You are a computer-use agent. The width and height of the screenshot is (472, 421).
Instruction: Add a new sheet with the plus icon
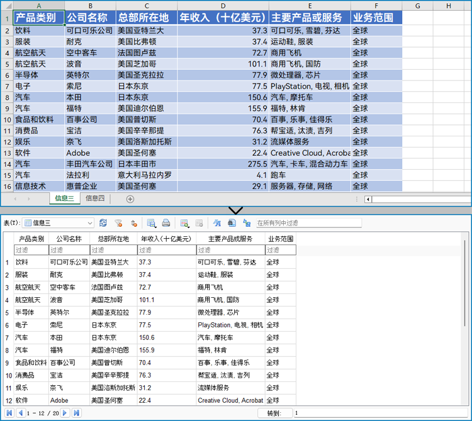[130, 199]
